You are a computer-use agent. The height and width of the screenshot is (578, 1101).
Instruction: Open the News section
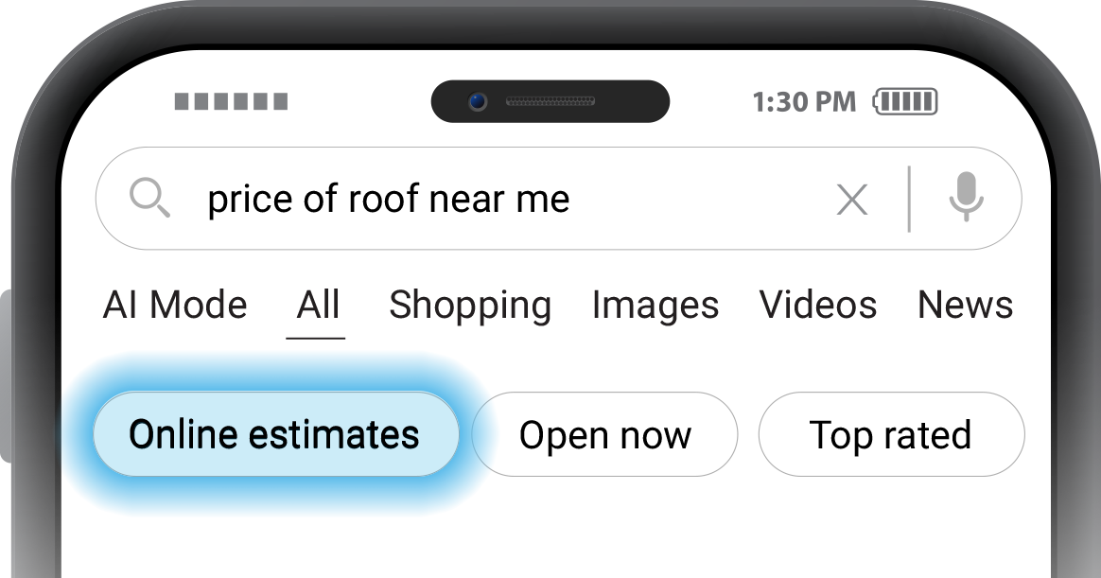tap(965, 305)
